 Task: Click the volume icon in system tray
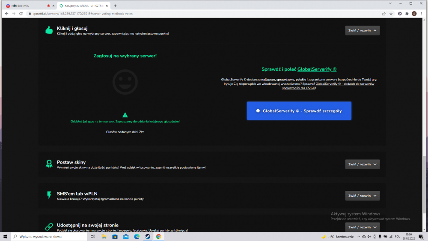[x=369, y=237]
